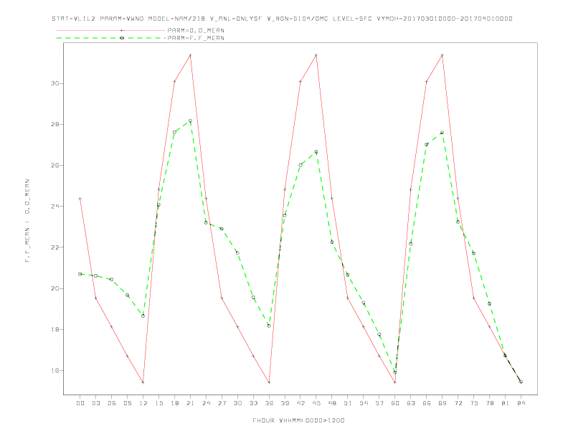The height and width of the screenshot is (439, 568).
Task: Click x-axis tick label 75
Action: pos(473,403)
